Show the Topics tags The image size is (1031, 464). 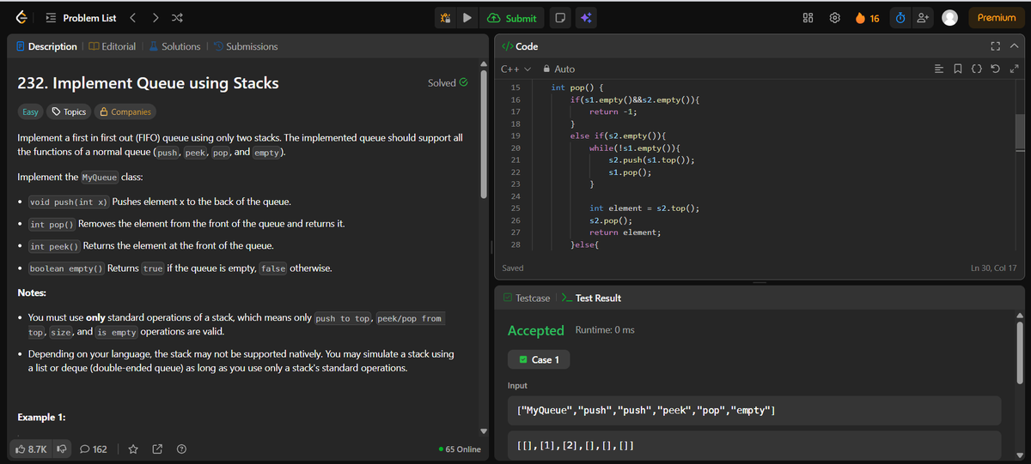(x=68, y=111)
